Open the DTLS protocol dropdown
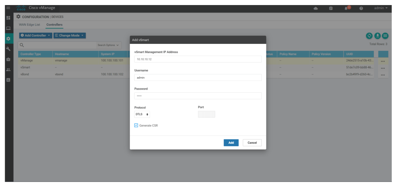Image resolution: width=397 pixels, height=187 pixels. (142, 114)
